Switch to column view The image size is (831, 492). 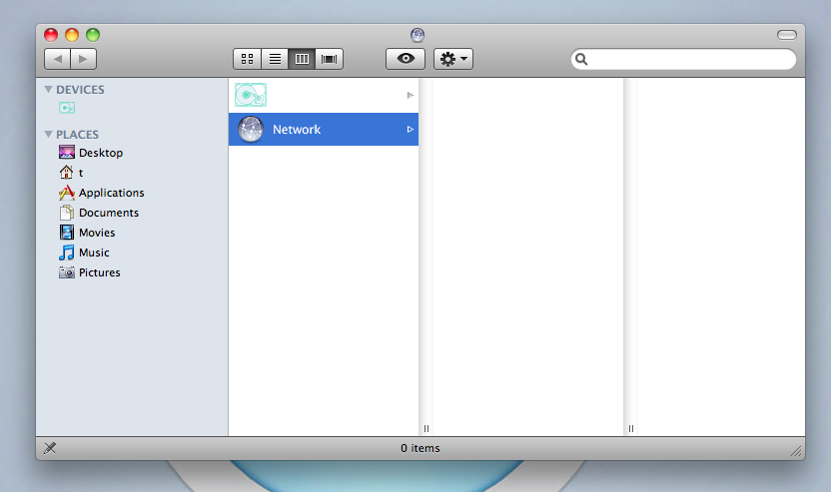click(302, 59)
